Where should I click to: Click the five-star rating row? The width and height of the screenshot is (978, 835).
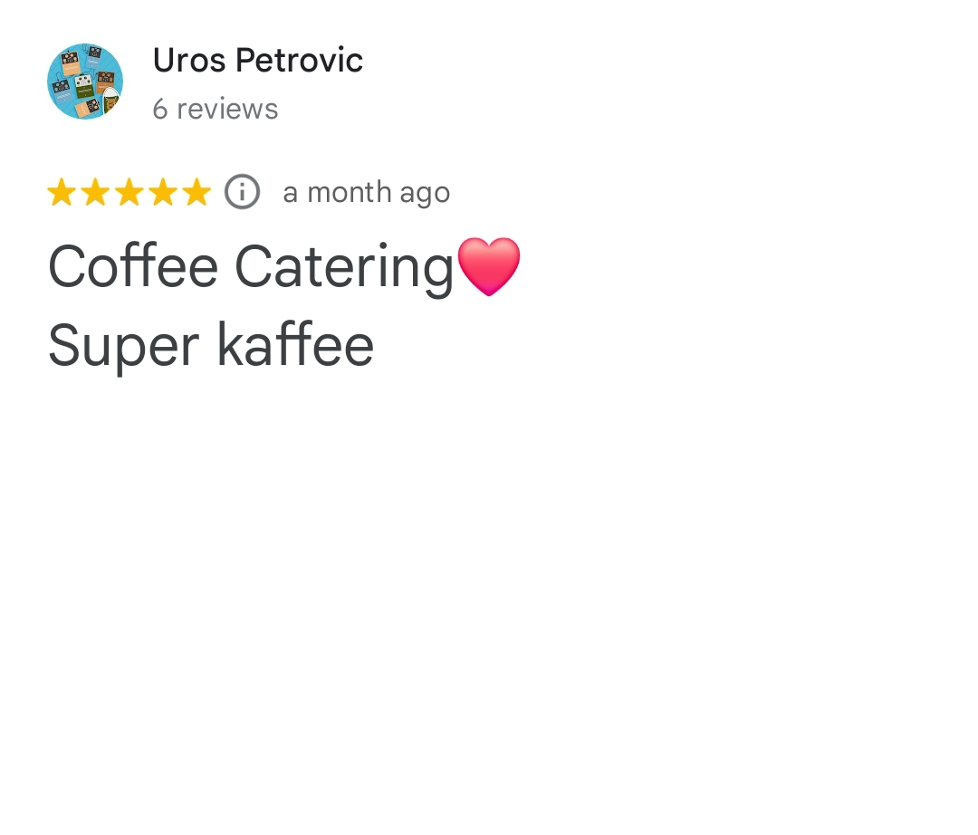(129, 191)
